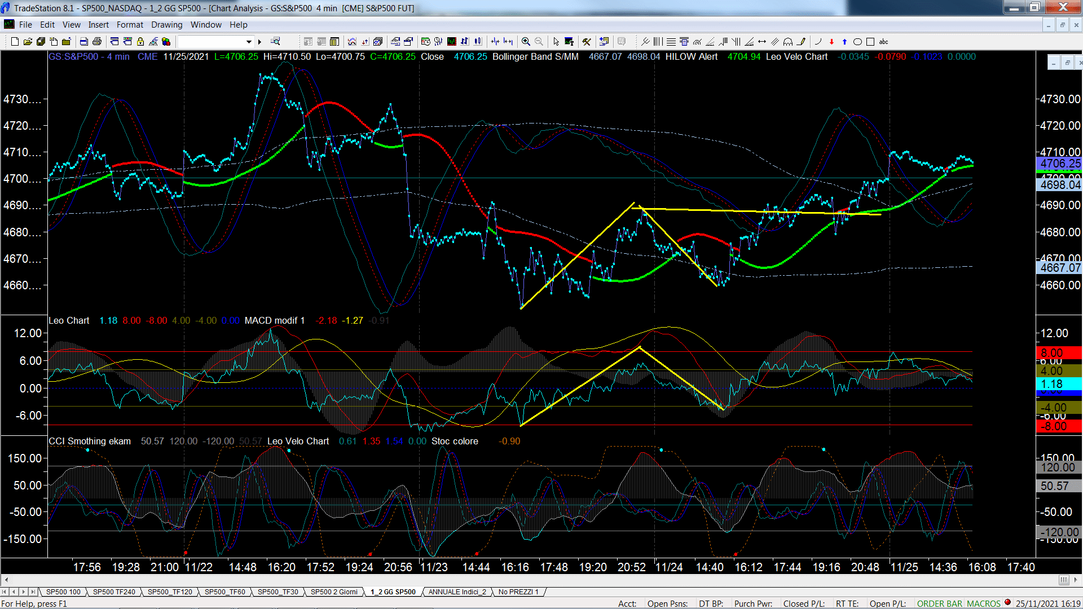Select the double-headed horizontal arrow tool
The width and height of the screenshot is (1083, 609).
762,42
